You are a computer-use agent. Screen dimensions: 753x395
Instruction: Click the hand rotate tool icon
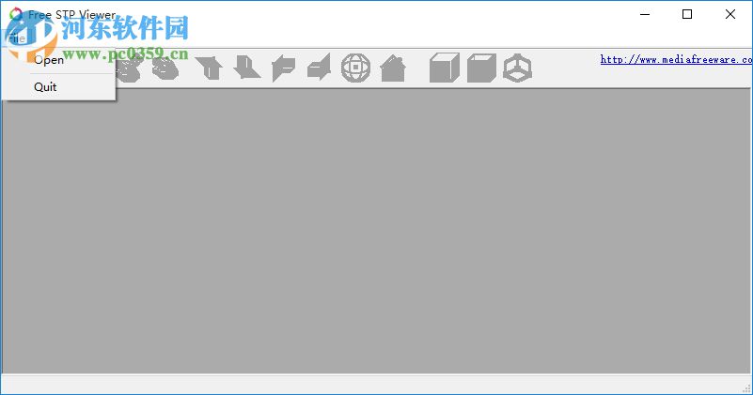(x=165, y=68)
